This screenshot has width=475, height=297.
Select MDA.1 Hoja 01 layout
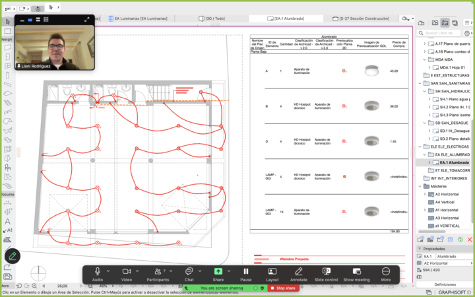click(x=449, y=67)
